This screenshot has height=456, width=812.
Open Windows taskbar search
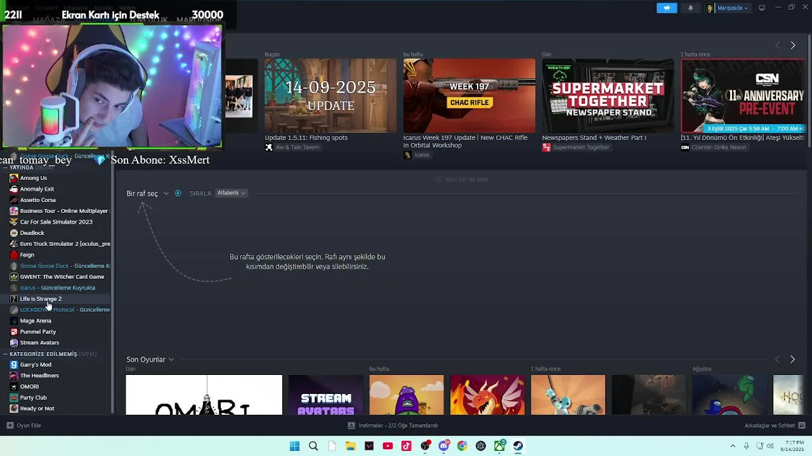[x=313, y=446]
